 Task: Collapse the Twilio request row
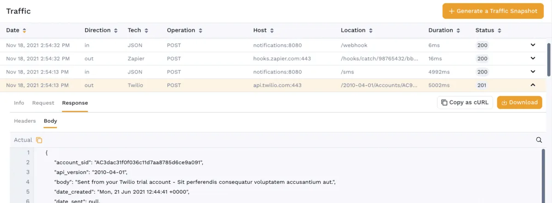[x=533, y=85]
